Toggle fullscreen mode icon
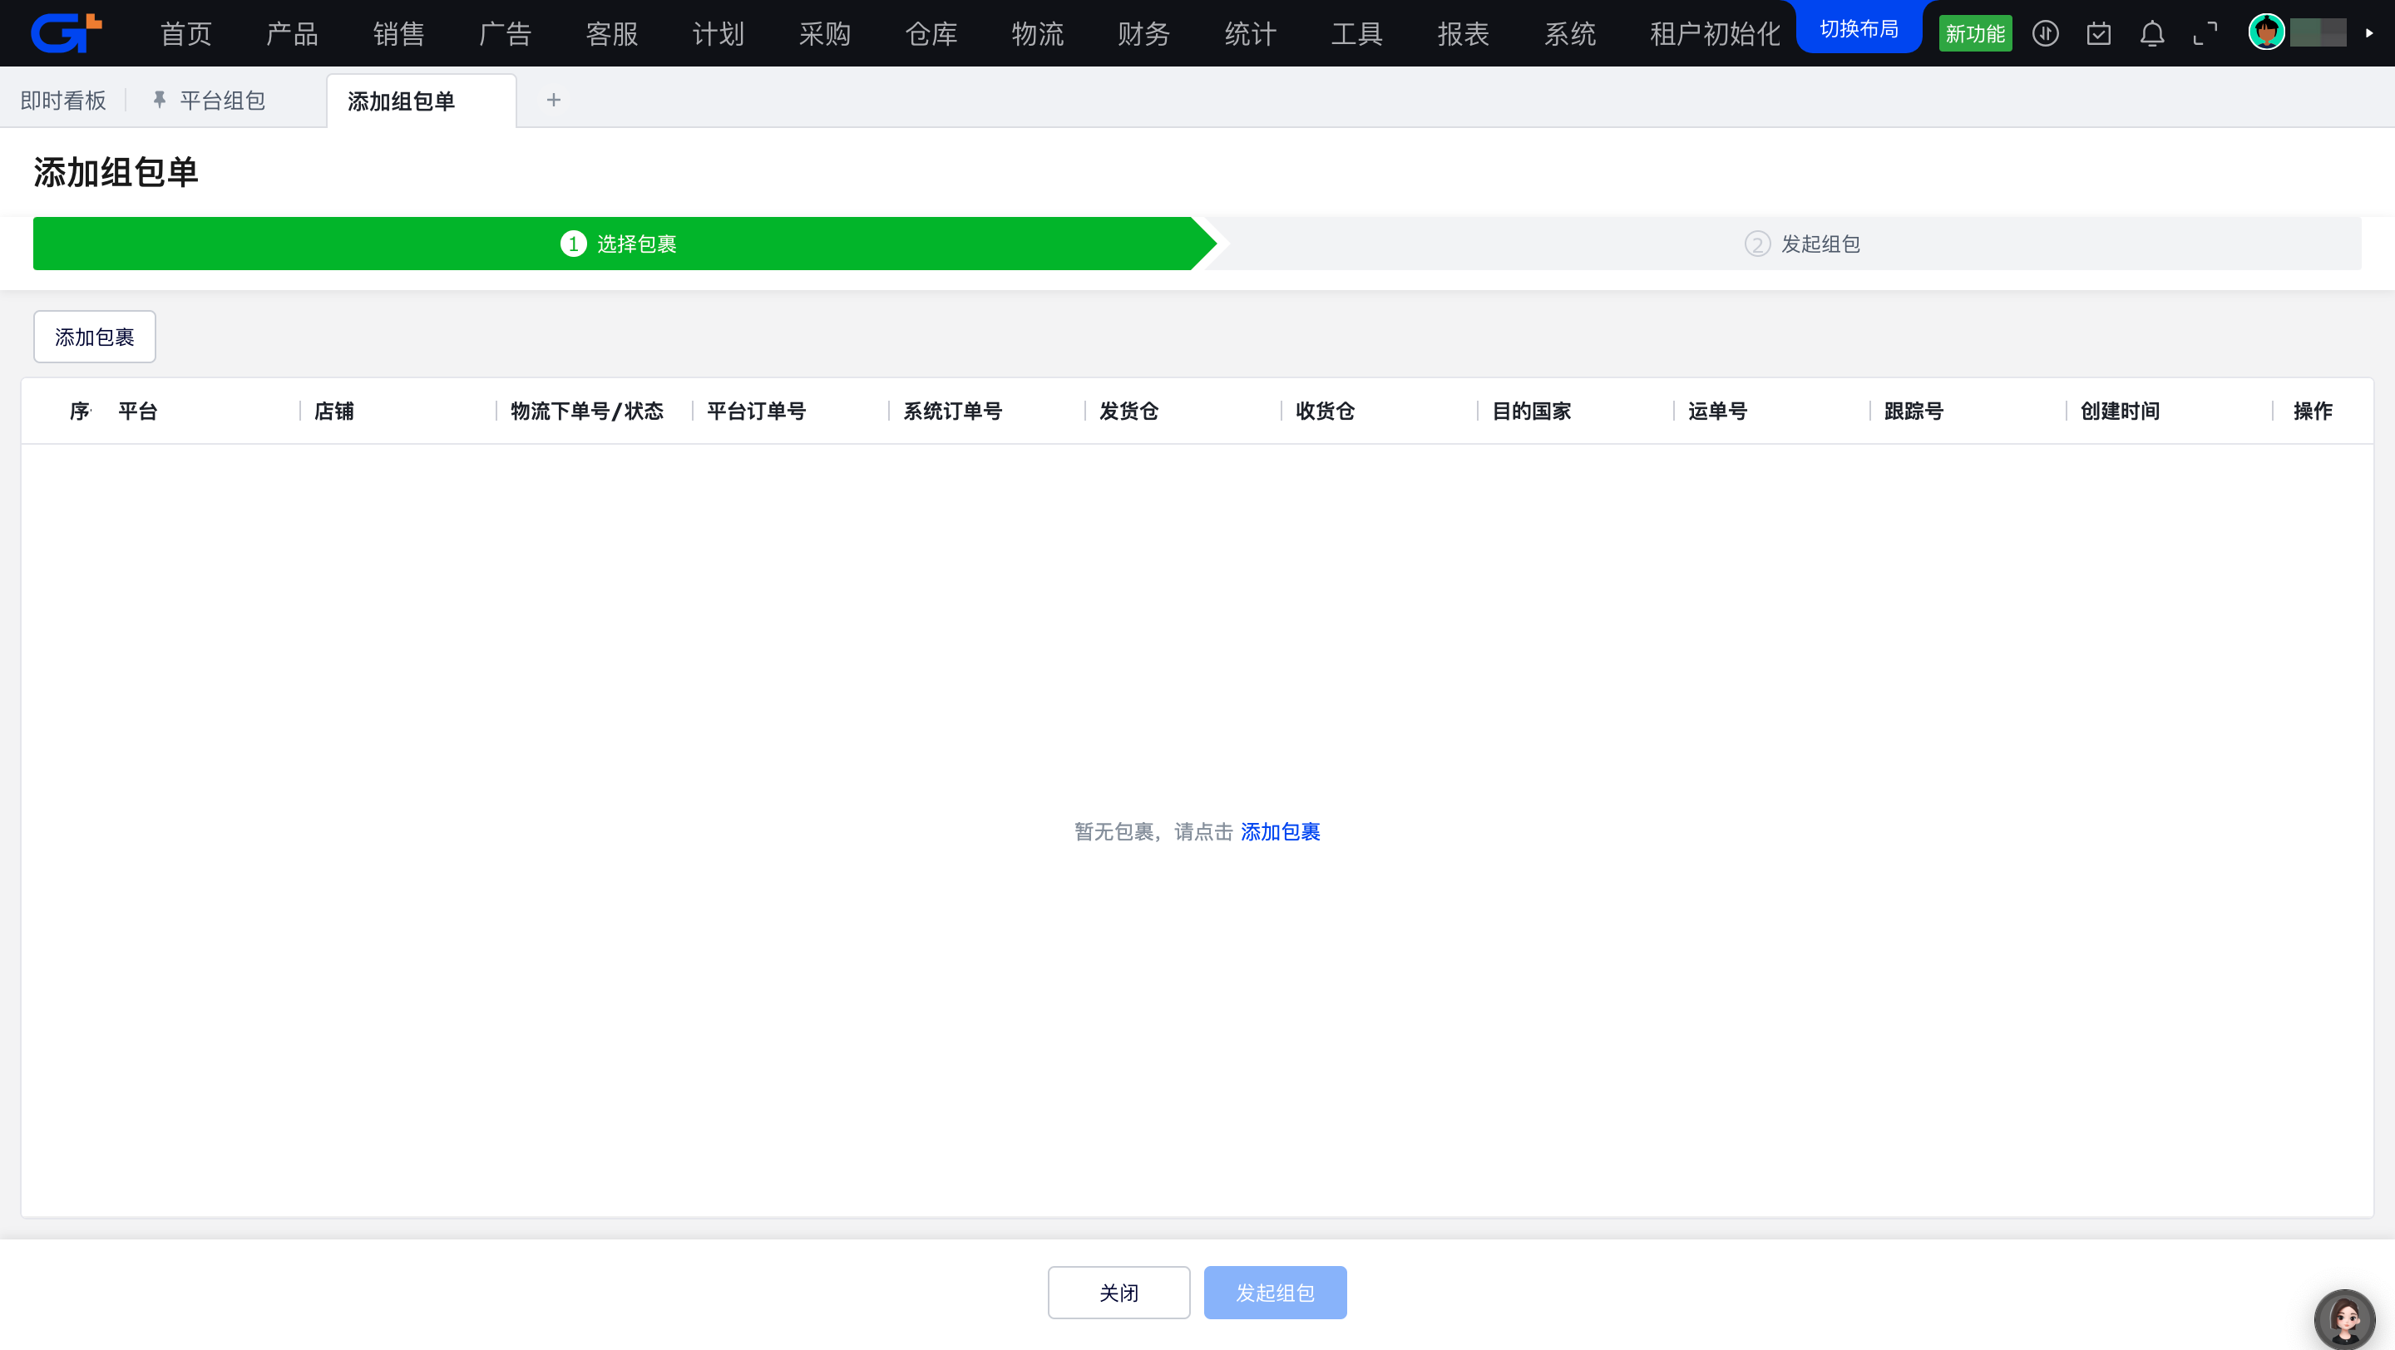 (2205, 33)
